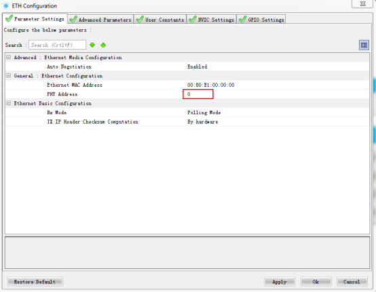The image size is (376, 292).
Task: Open the Parameter Settings tab
Action: [35, 19]
